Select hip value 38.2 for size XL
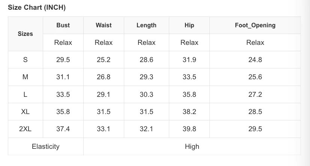The height and width of the screenshot is (166, 310). [x=190, y=112]
